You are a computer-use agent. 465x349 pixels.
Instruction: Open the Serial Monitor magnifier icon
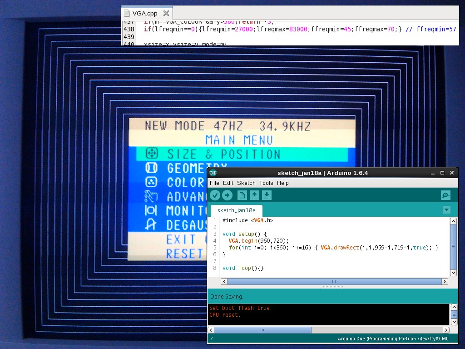coord(445,195)
